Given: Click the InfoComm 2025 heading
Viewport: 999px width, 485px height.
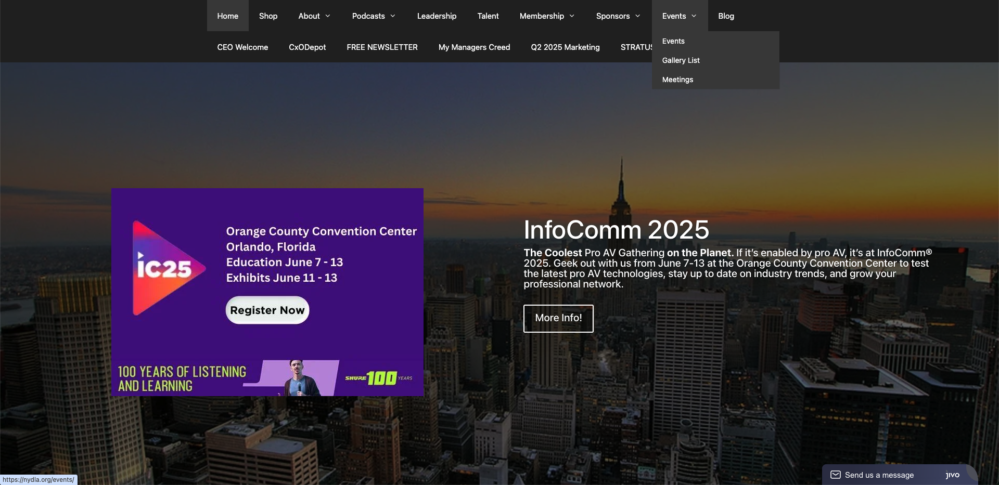Looking at the screenshot, I should click(x=616, y=230).
